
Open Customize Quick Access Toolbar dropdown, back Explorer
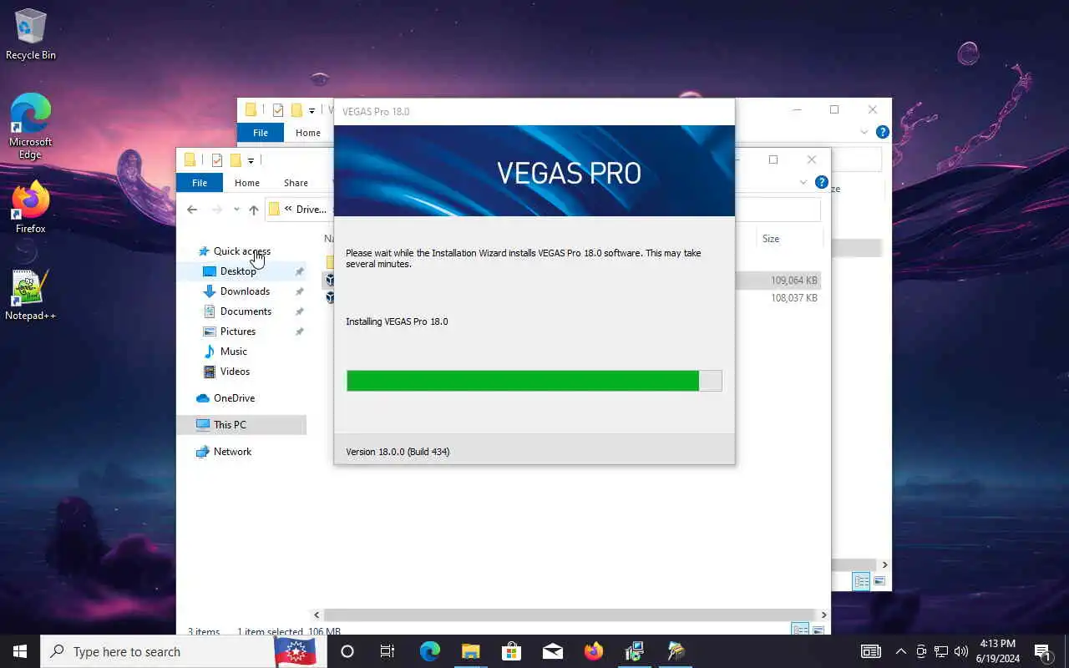312,110
